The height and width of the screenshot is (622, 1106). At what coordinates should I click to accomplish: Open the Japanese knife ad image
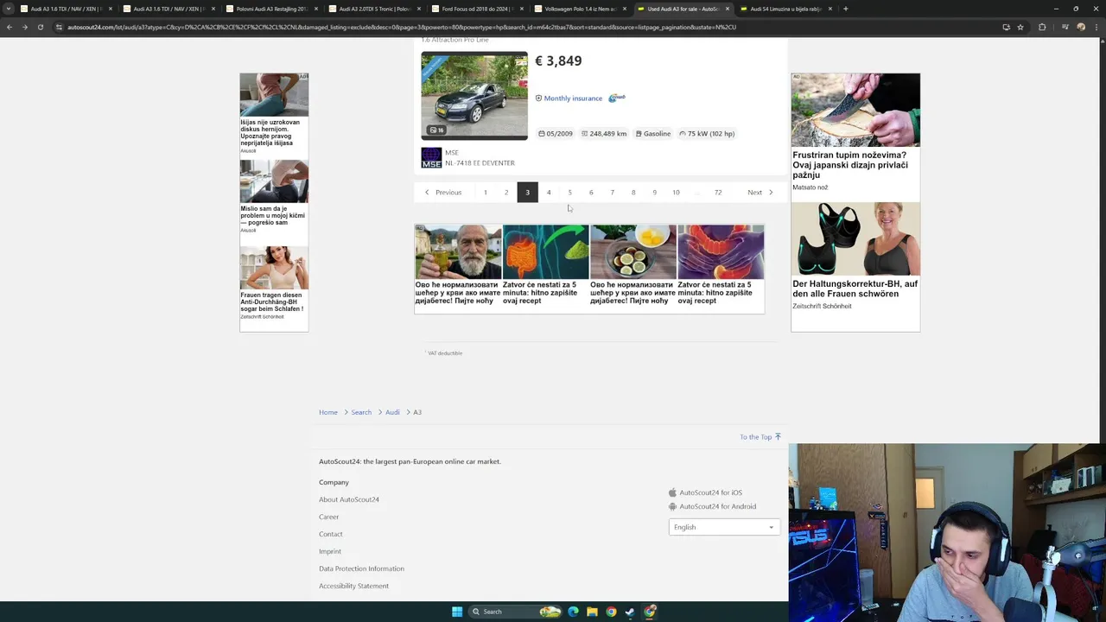[855, 110]
